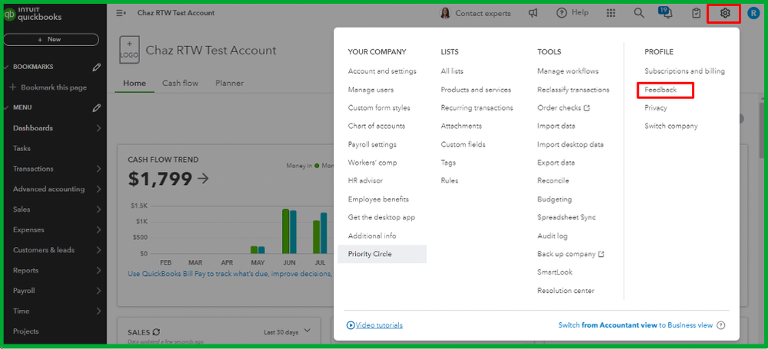Open Payroll settings

372,144
